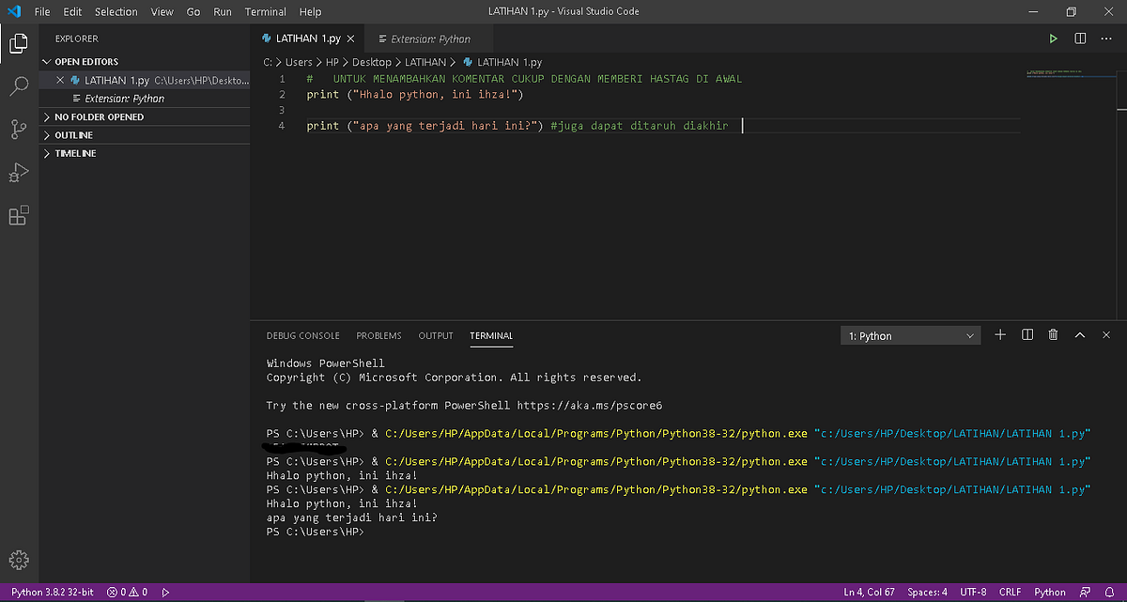Open the '1: Python' terminal selector dropdown
This screenshot has width=1127, height=602.
909,334
